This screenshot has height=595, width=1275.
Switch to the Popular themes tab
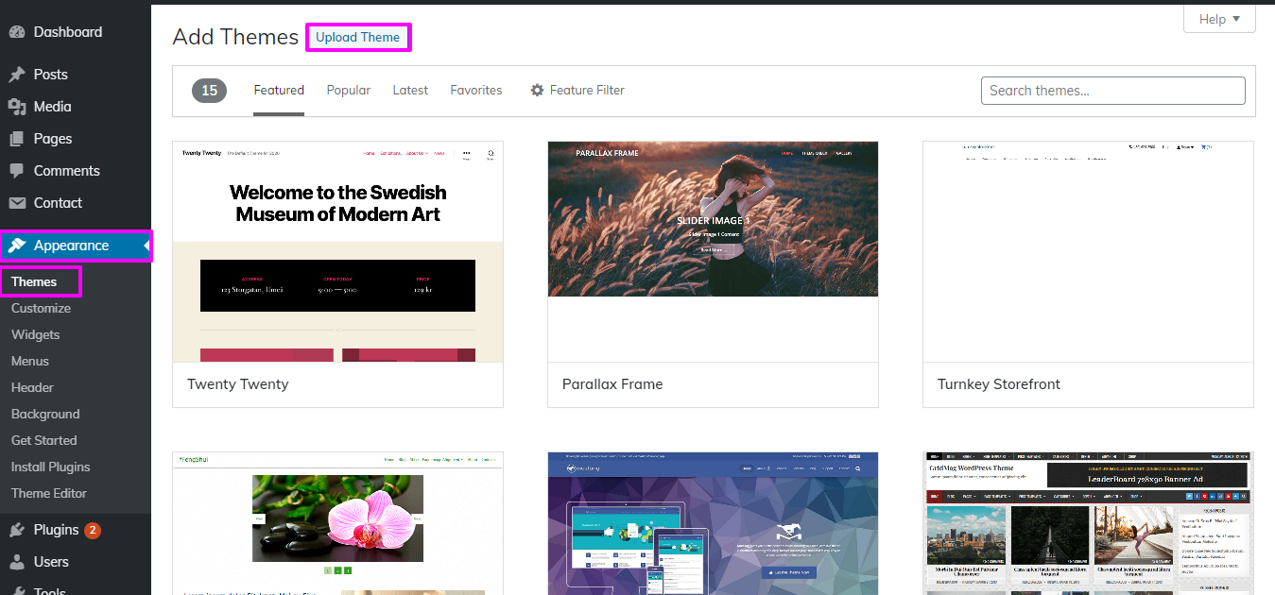click(x=348, y=91)
